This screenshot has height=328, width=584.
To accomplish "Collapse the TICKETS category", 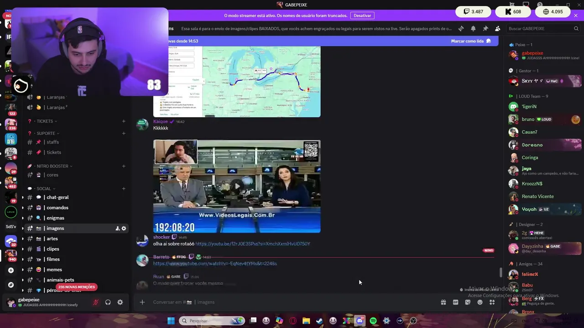I will [x=45, y=121].
